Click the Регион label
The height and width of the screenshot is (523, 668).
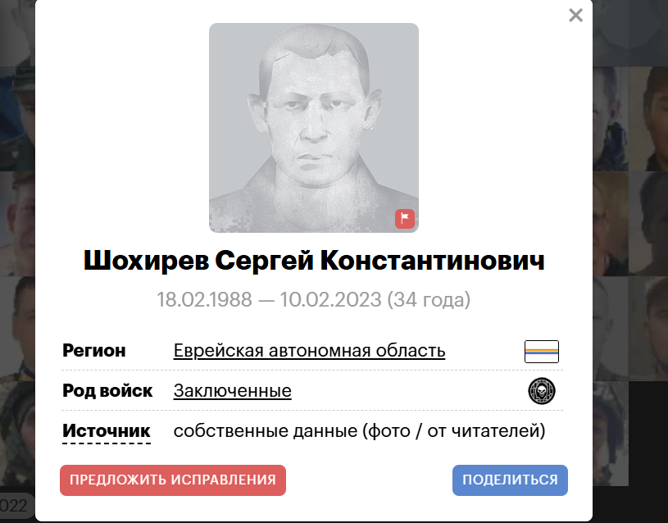(93, 351)
